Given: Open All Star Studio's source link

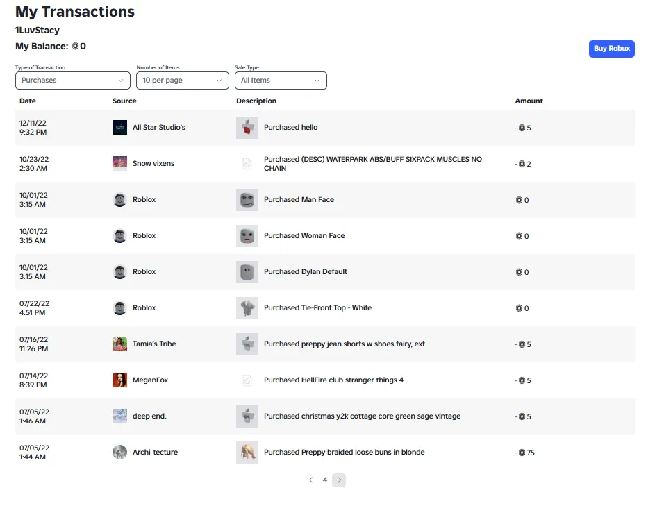Looking at the screenshot, I should point(159,127).
